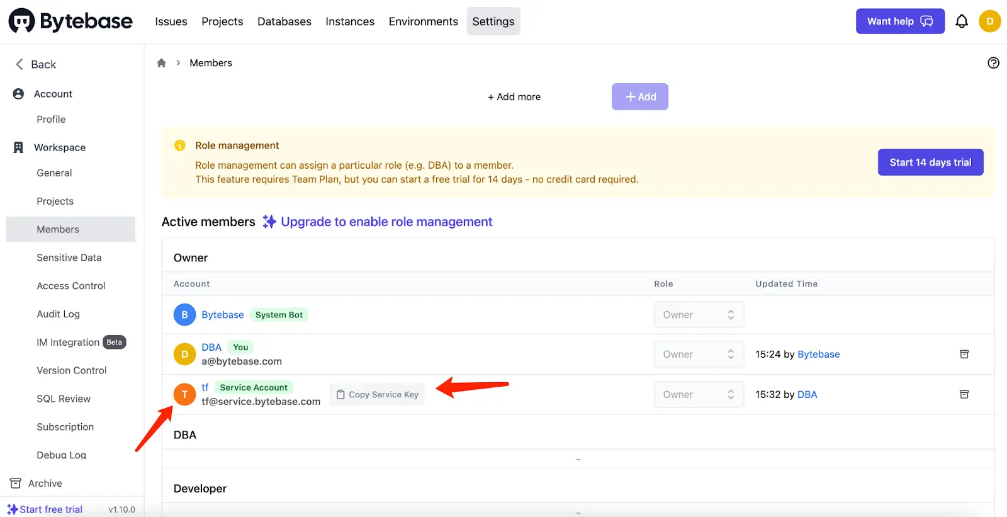
Task: Click the Bytebase logo icon
Action: (21, 21)
